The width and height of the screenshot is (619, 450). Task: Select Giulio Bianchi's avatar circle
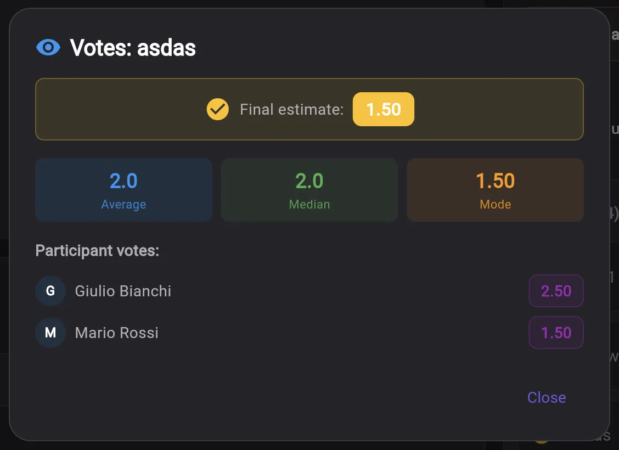point(50,291)
